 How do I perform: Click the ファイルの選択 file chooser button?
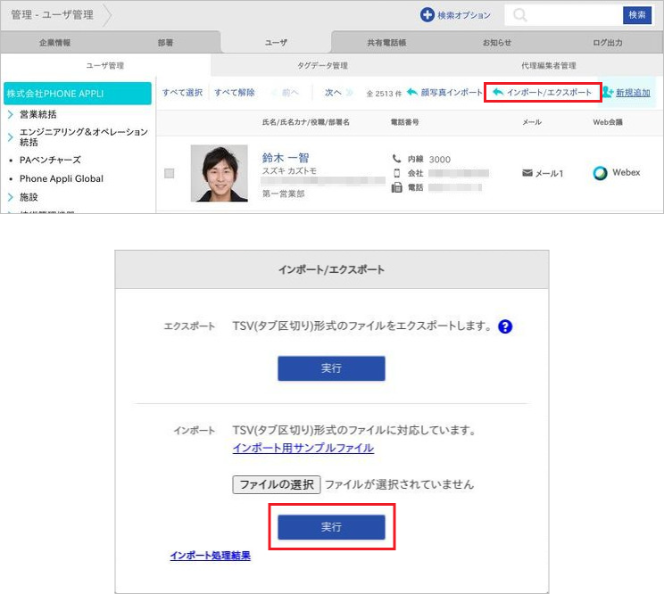click(x=276, y=484)
